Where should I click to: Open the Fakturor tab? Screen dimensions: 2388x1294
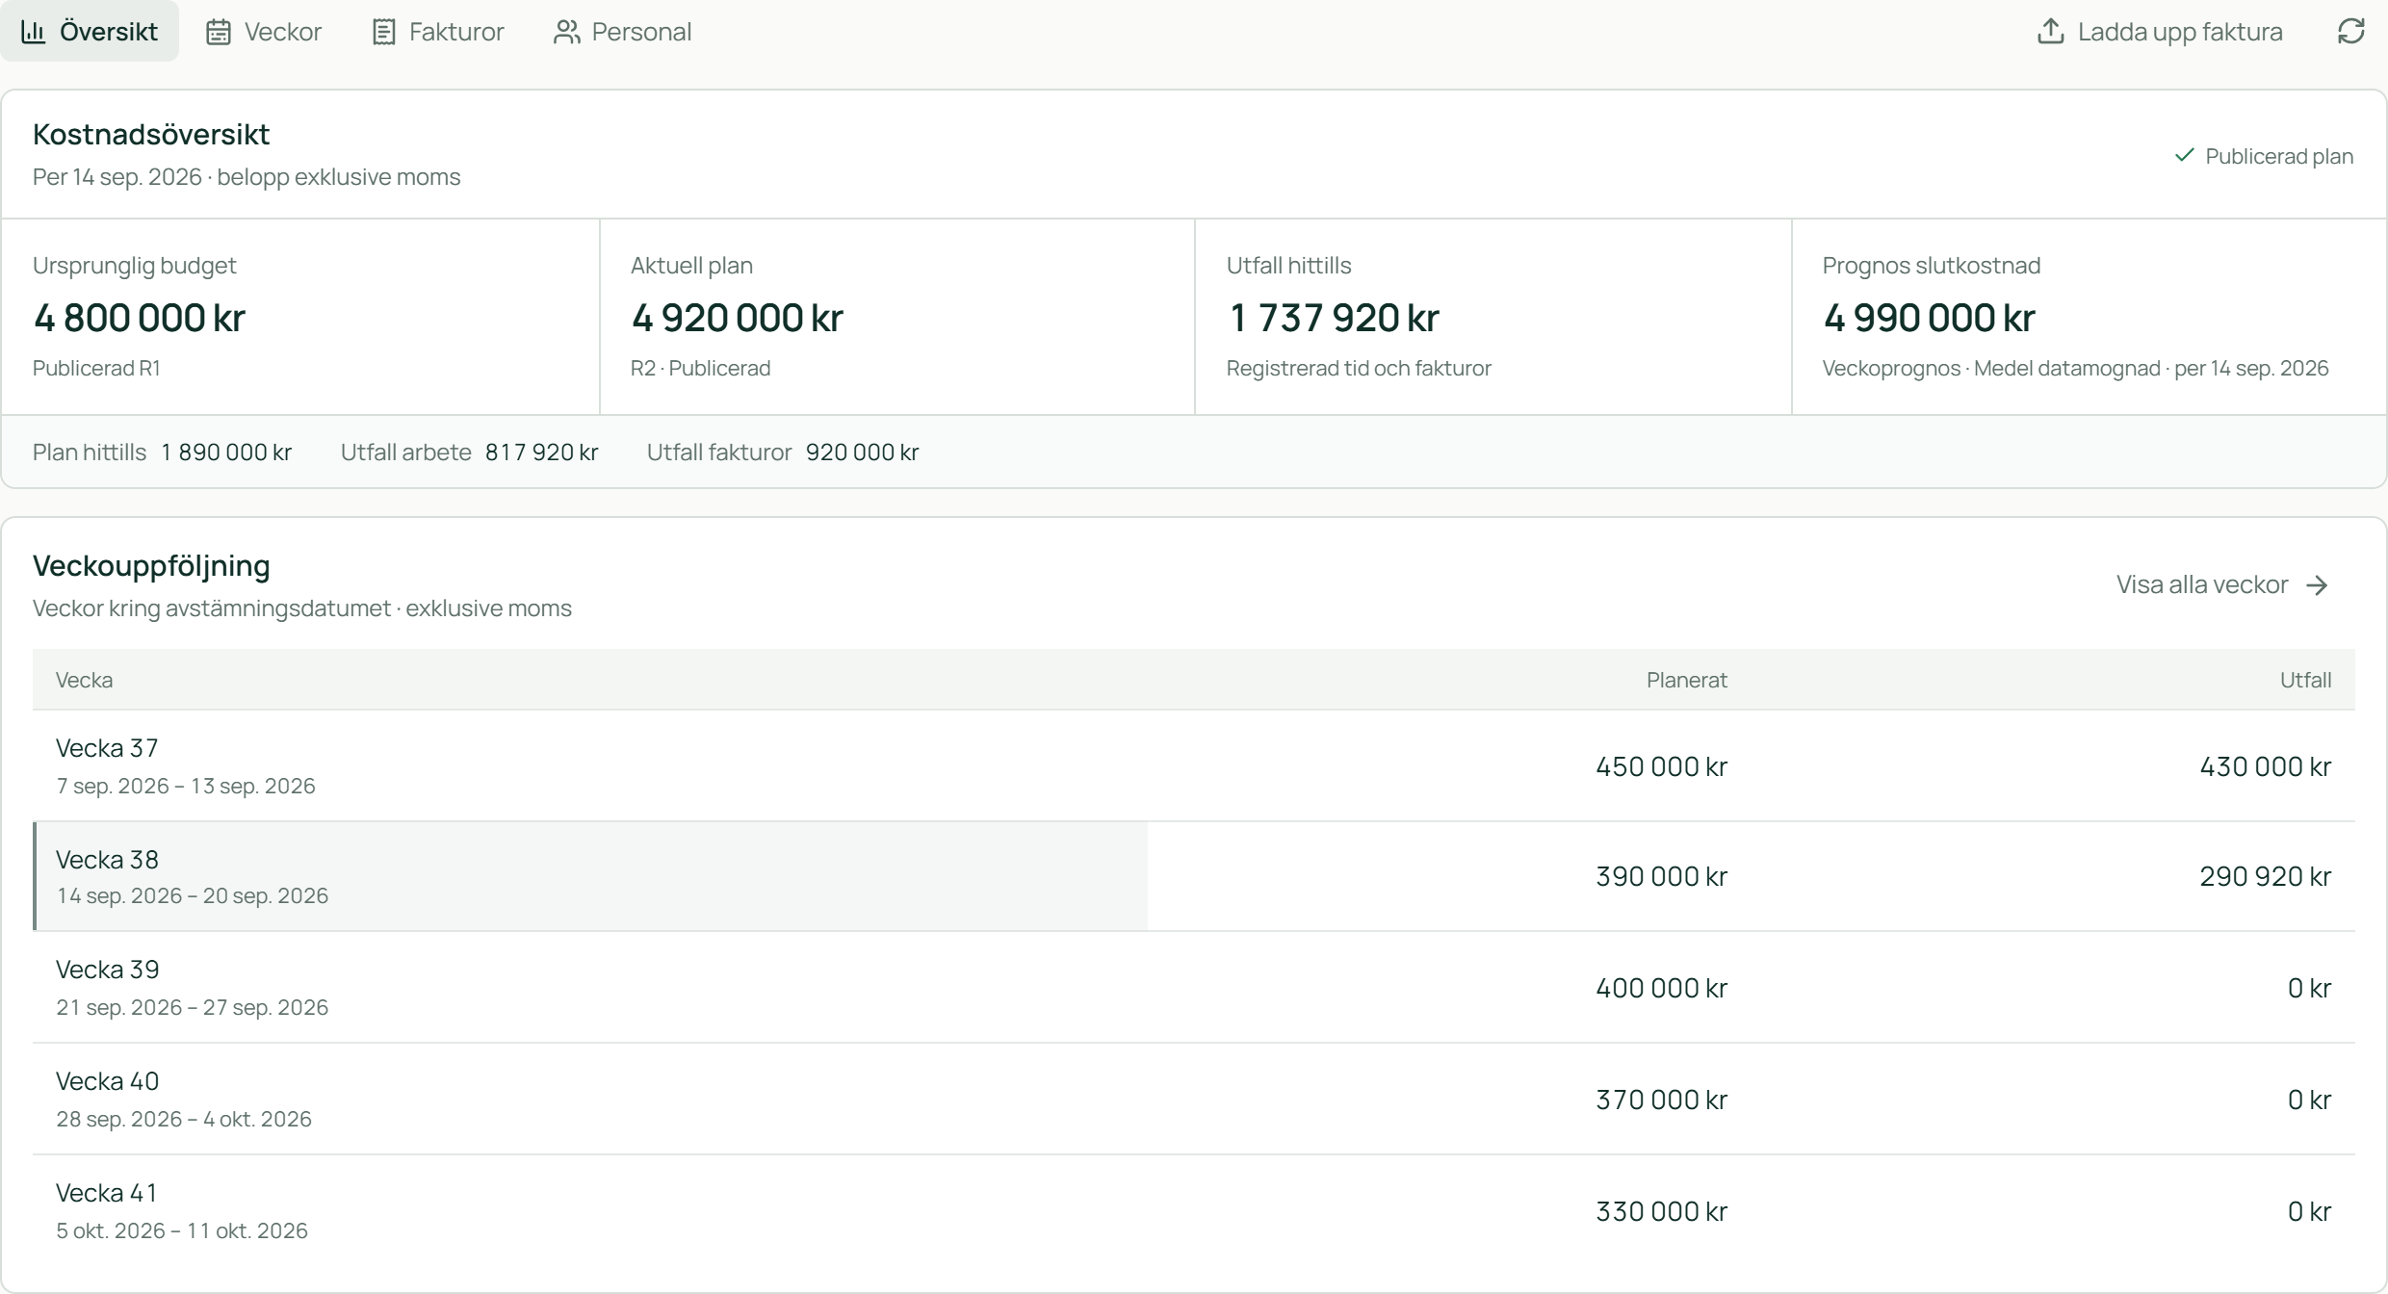point(437,31)
